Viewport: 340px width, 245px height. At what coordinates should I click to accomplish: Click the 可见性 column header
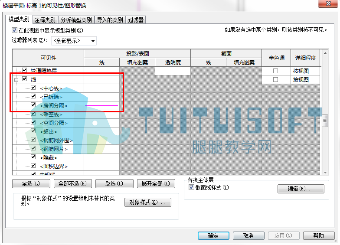coord(48,58)
